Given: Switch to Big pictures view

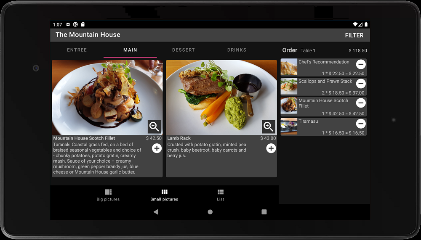Looking at the screenshot, I should click(x=108, y=195).
